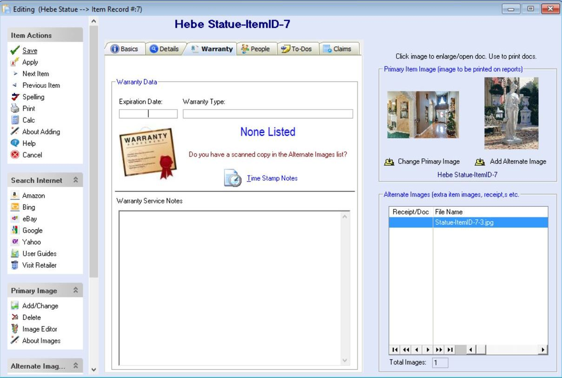The width and height of the screenshot is (562, 378).
Task: Click the green Save checkmark icon
Action: click(15, 50)
